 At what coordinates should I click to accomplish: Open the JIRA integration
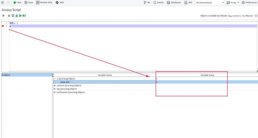tap(60, 3)
